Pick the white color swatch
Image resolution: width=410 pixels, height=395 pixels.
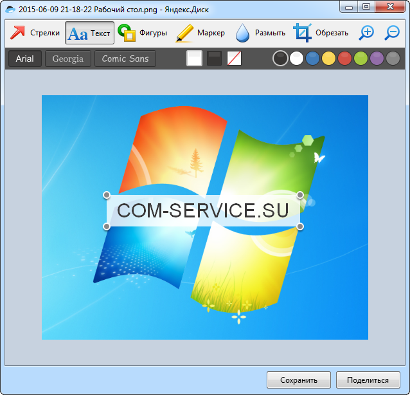[x=296, y=58]
